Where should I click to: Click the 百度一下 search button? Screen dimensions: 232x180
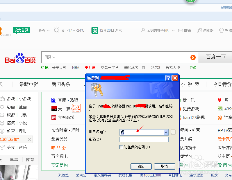[215, 57]
